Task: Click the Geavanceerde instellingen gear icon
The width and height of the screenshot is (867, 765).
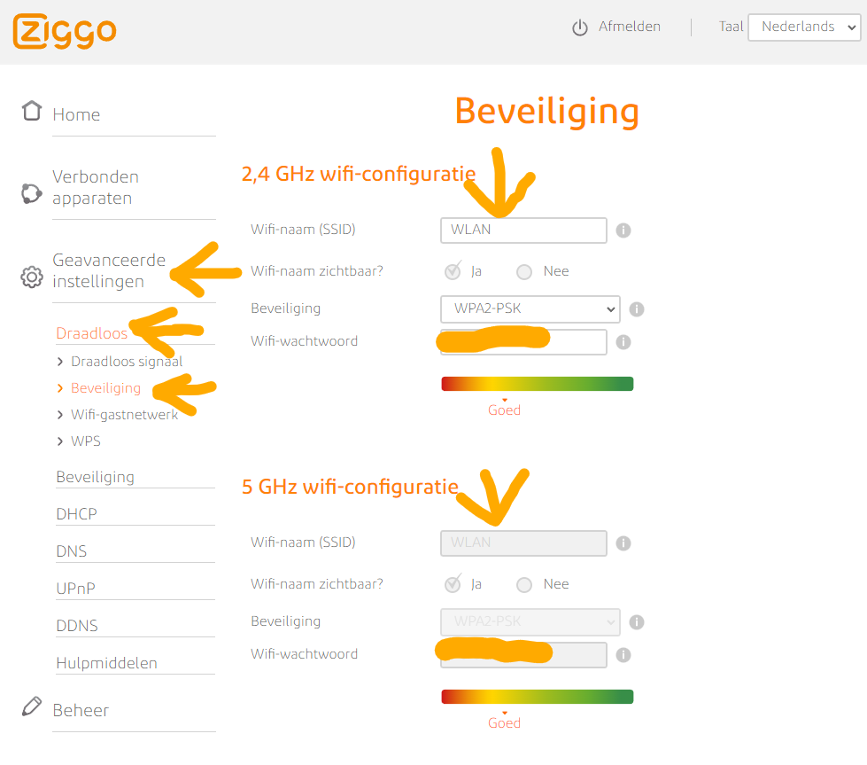Action: pyautogui.click(x=32, y=277)
